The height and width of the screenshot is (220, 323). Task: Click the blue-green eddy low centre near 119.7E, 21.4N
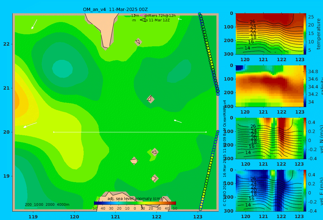tap(62, 69)
